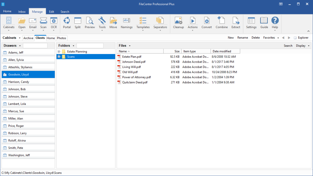Expand the Scans folder node
313x176 pixels.
59,57
